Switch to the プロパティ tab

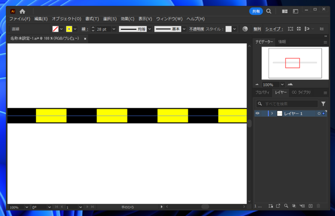tap(263, 92)
